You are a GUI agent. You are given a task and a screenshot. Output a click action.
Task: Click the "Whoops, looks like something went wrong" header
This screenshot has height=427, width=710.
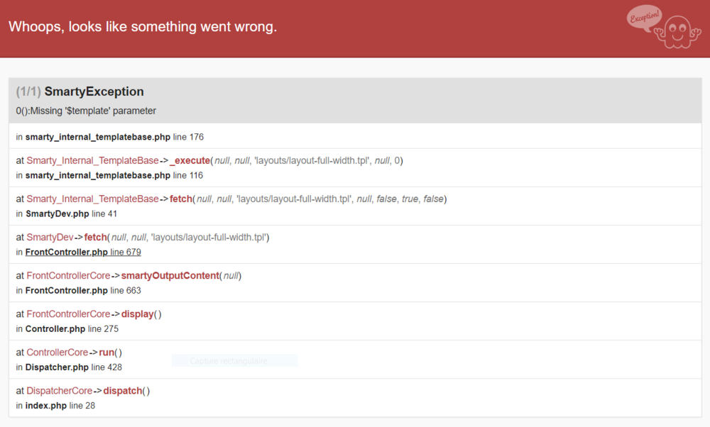pos(143,27)
